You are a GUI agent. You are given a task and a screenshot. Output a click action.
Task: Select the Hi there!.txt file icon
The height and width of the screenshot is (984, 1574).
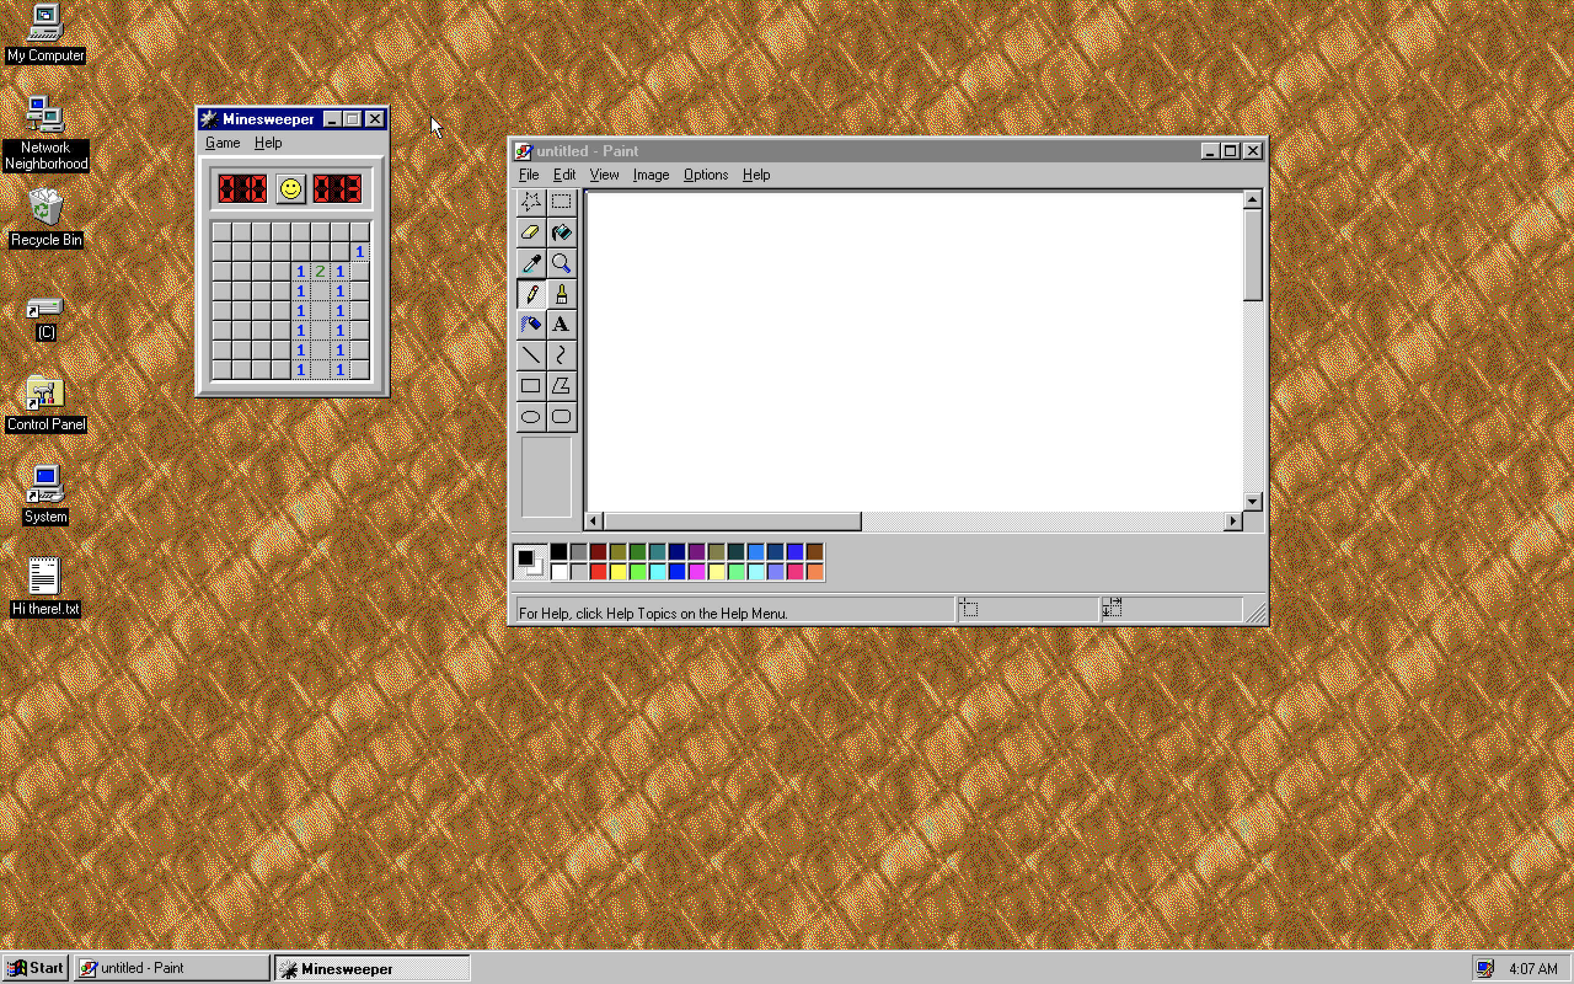(45, 587)
